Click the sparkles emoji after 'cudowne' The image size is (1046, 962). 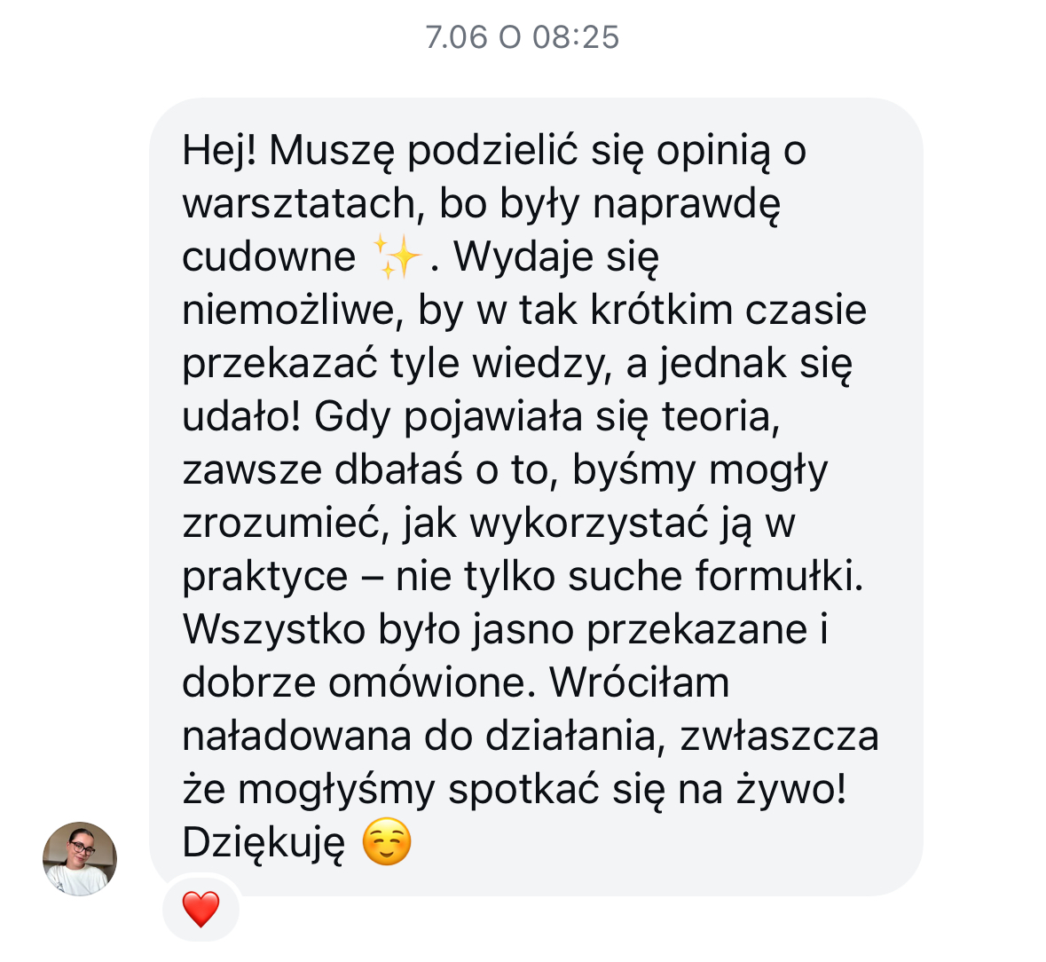(397, 256)
